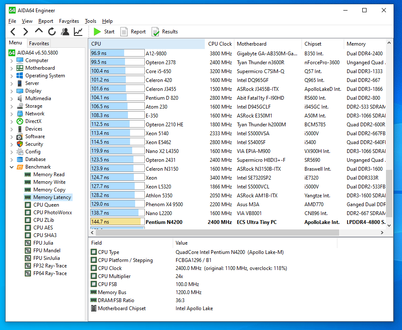Open the Help menu
Viewport: 402px width, 330px height.
click(x=107, y=21)
